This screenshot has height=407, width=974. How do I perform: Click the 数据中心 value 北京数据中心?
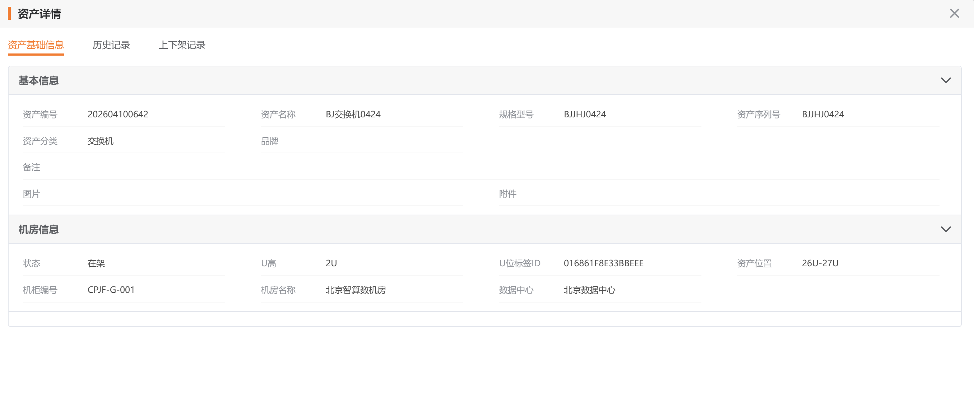[x=589, y=290]
